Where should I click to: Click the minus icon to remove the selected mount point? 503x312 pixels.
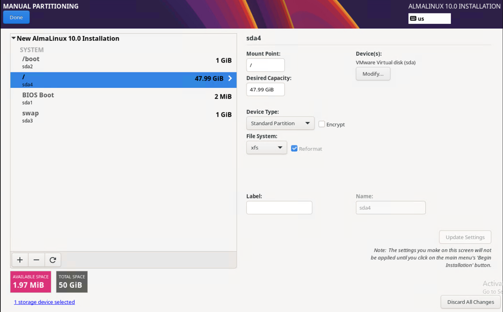[36, 260]
